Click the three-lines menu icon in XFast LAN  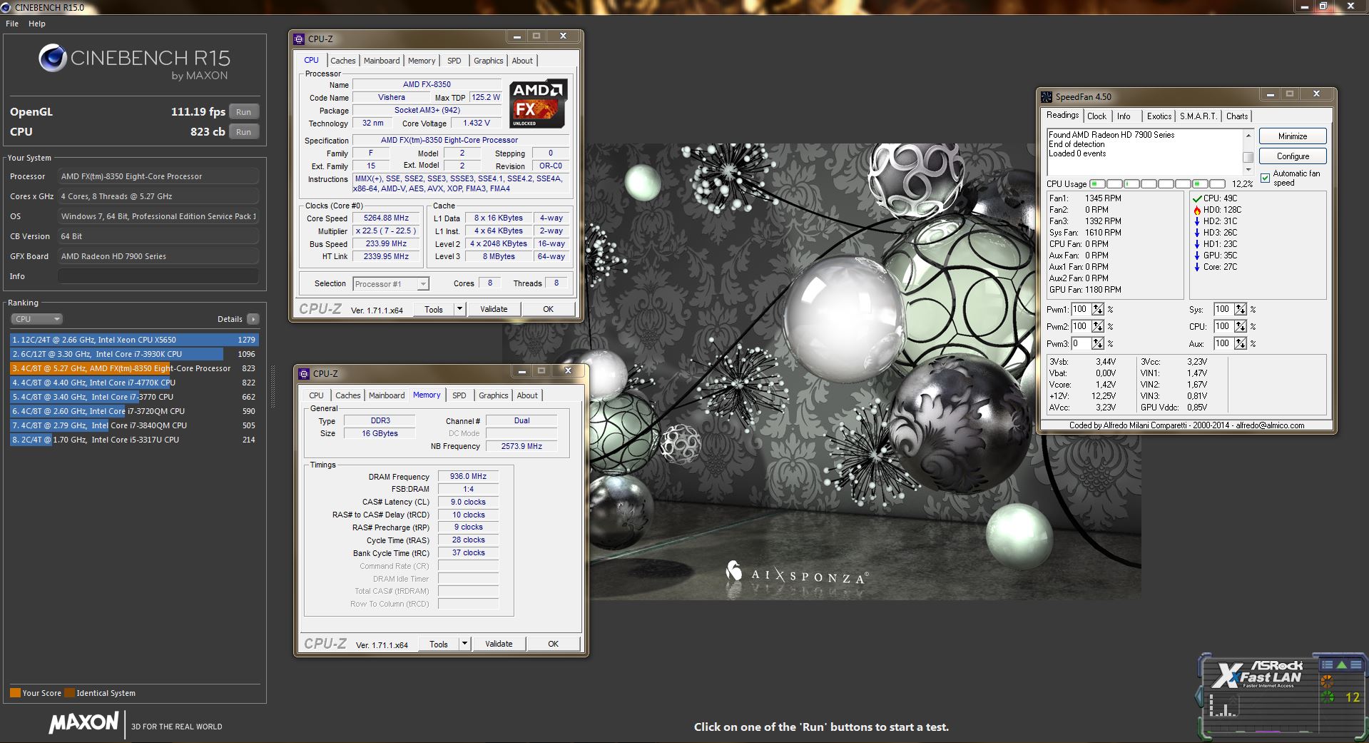point(1355,664)
